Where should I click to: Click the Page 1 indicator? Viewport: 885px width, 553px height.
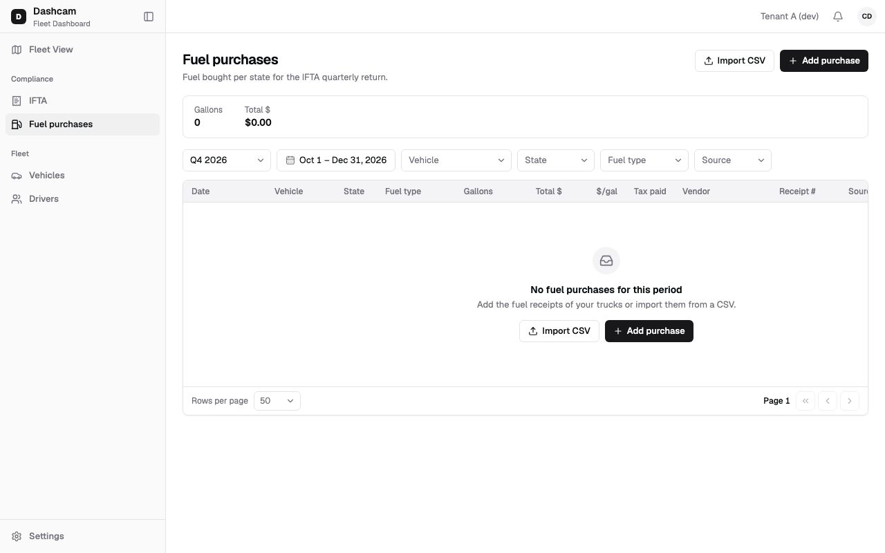776,401
